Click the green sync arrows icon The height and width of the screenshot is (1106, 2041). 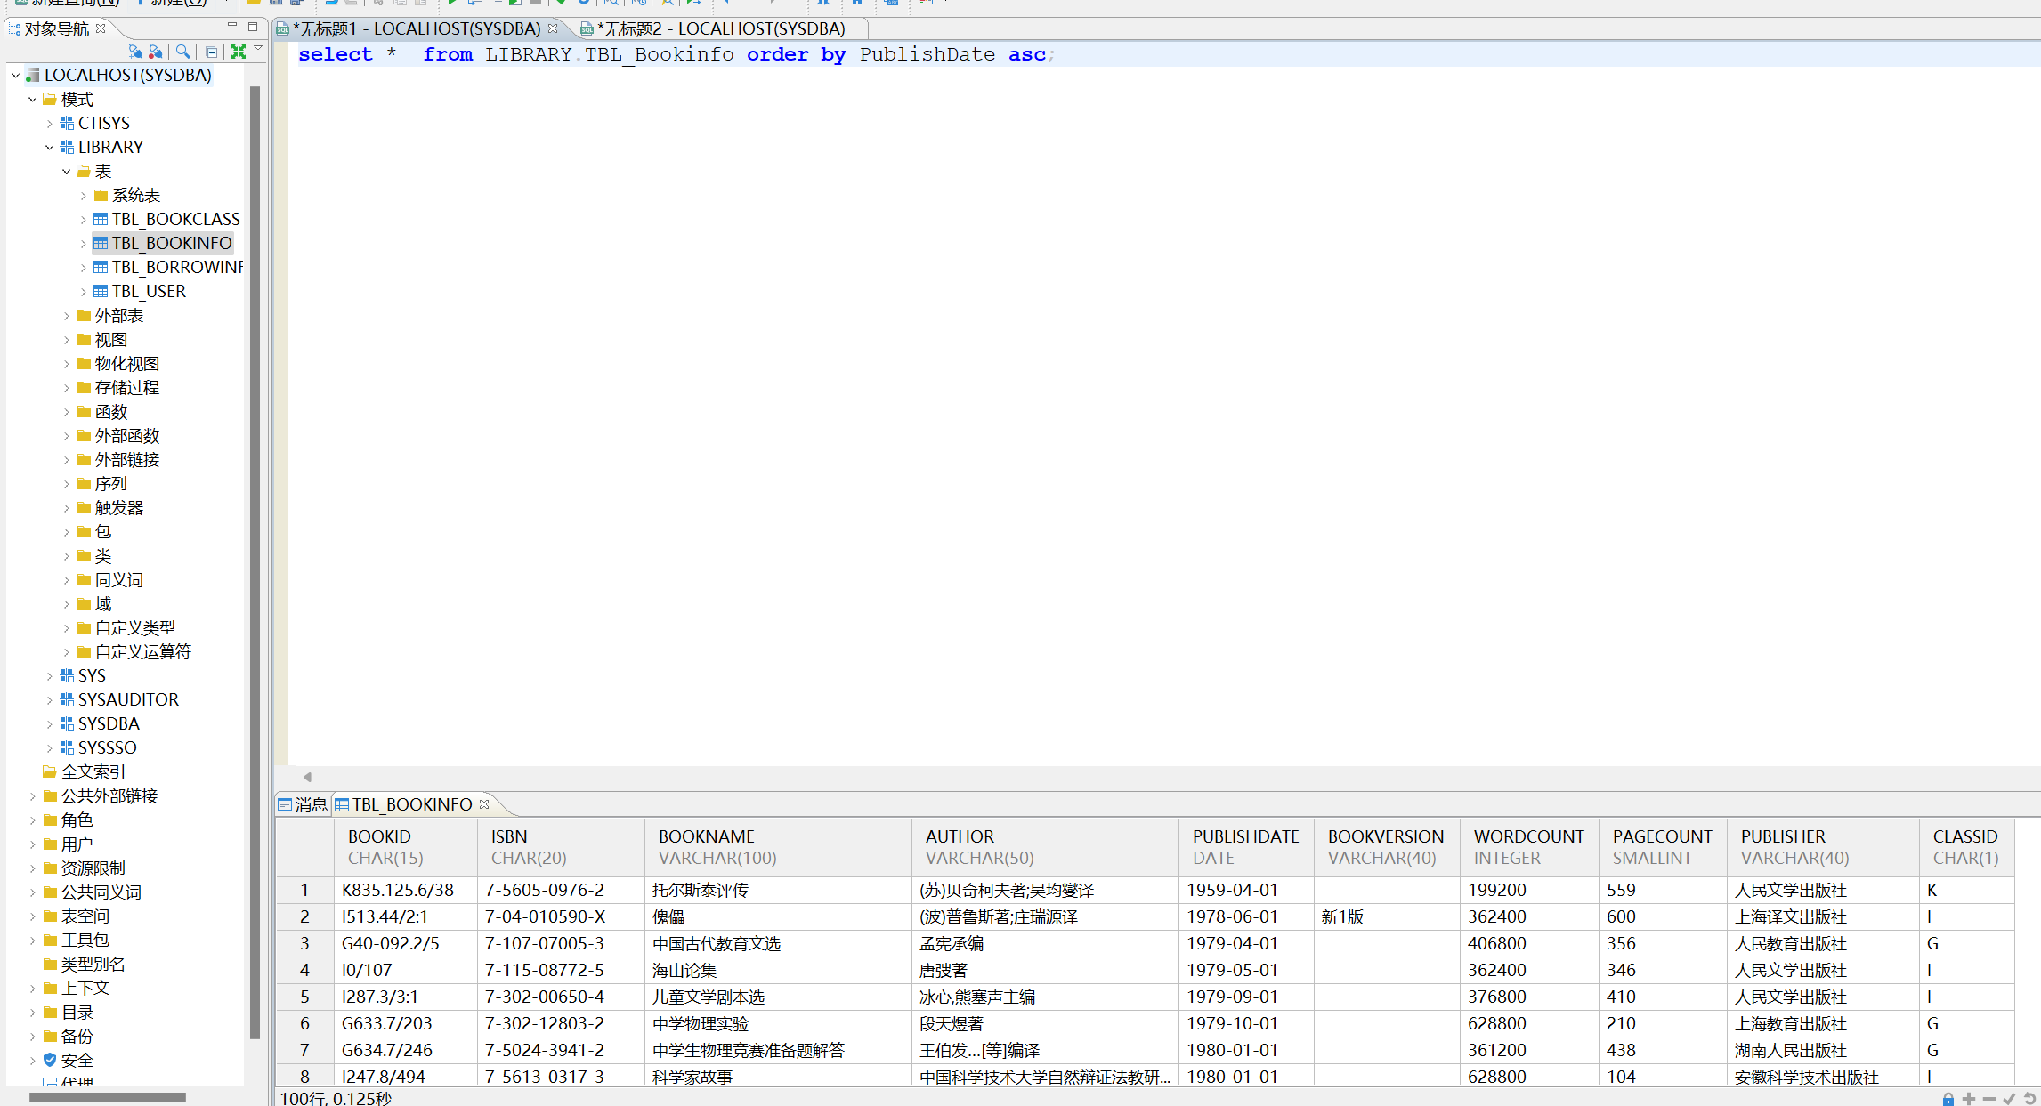[238, 52]
